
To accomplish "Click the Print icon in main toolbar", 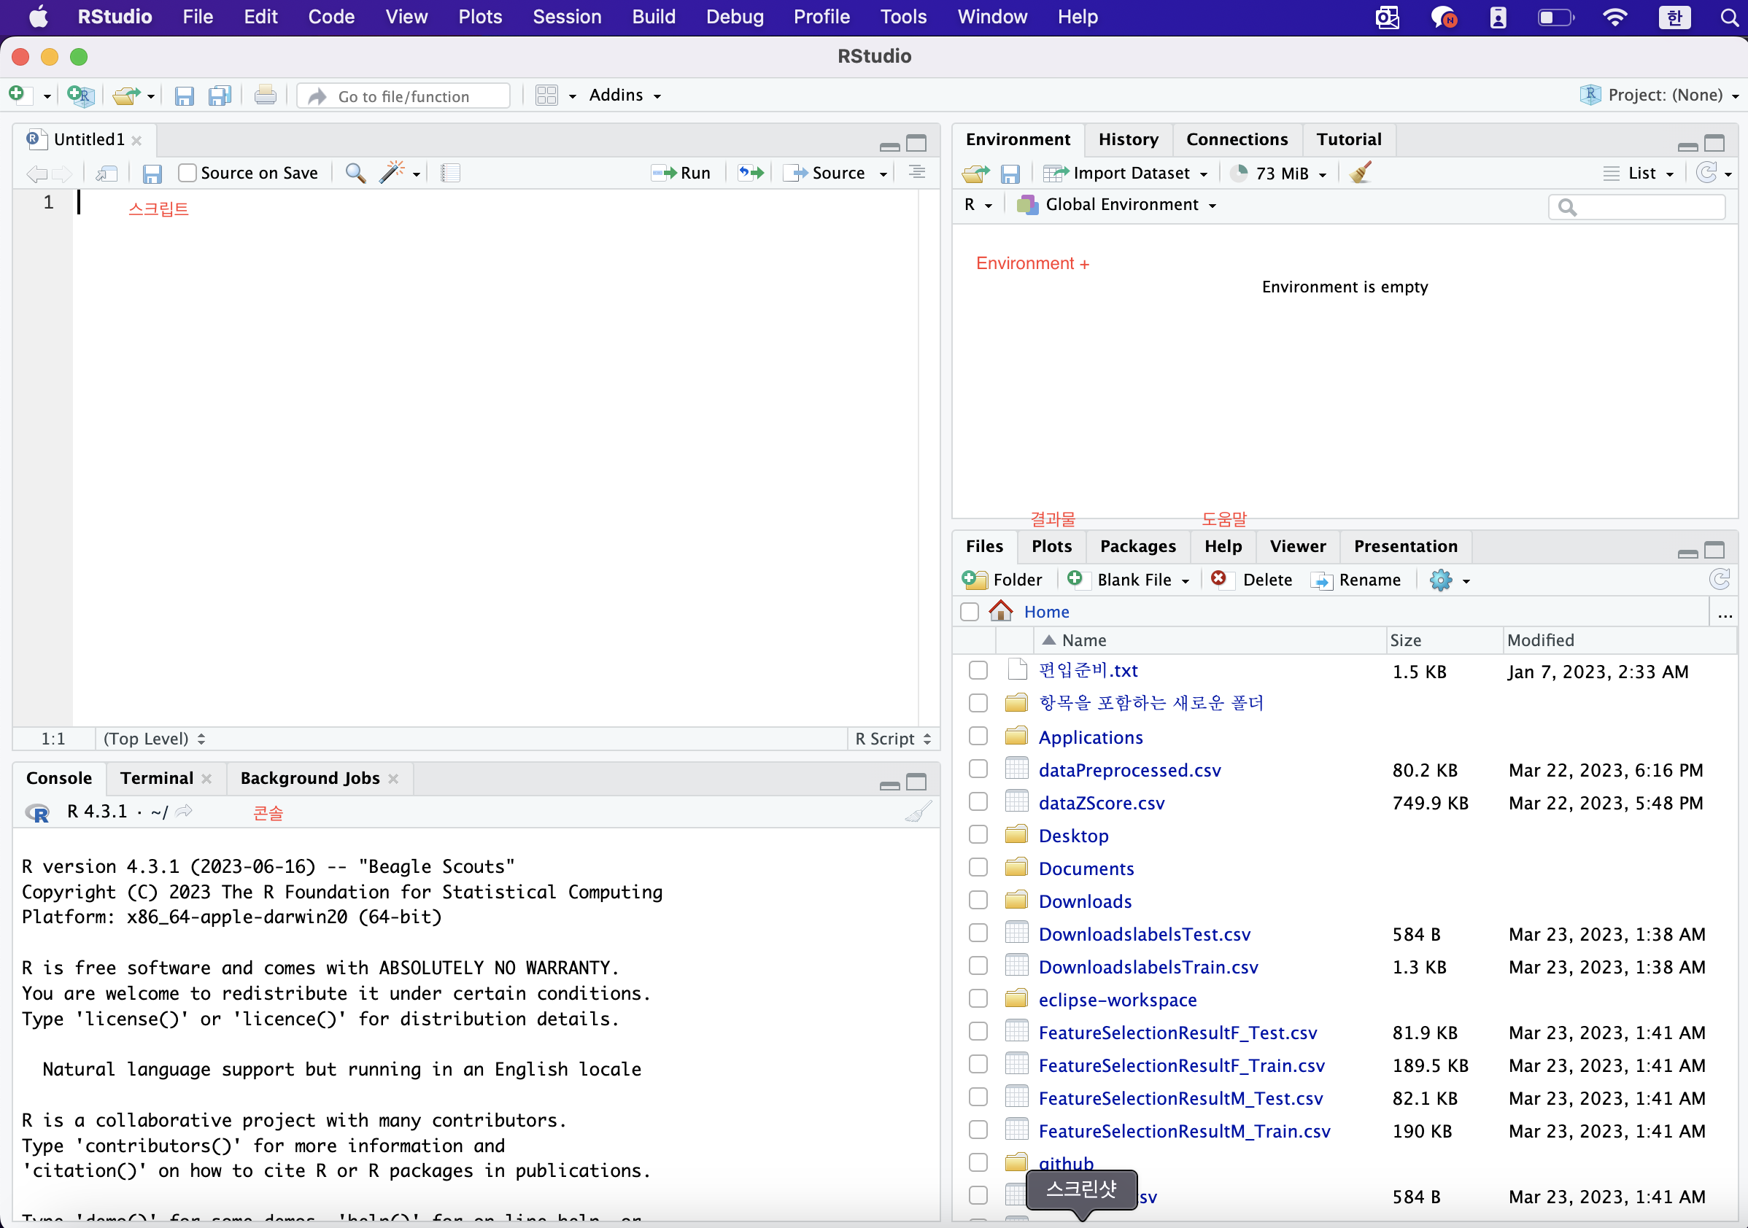I will (265, 95).
